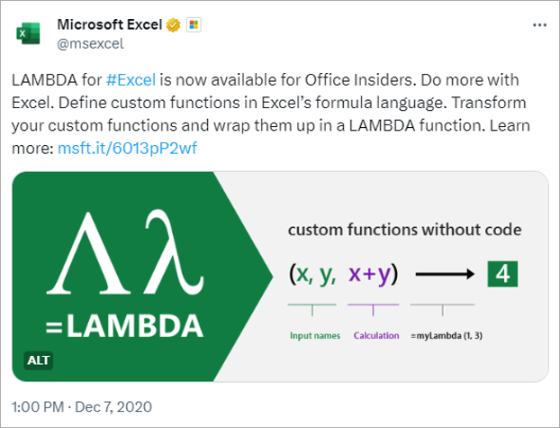
Task: Click the Microsoft affiliation logo badge
Action: click(194, 24)
